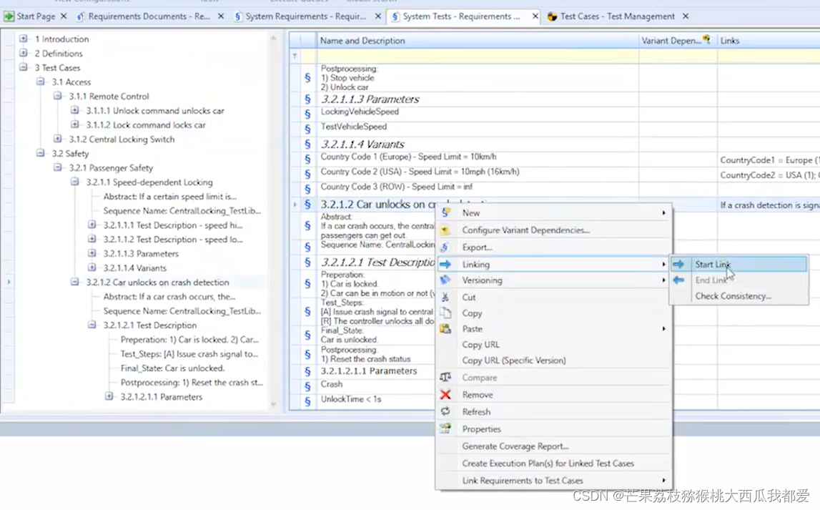820x510 pixels.
Task: Expand the 2 Definitions tree node
Action: pyautogui.click(x=23, y=53)
